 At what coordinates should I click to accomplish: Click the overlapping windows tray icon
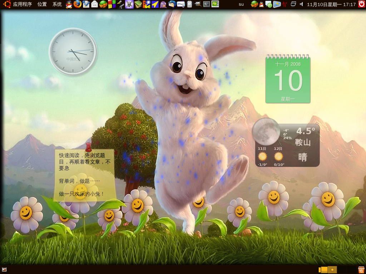point(293,4)
